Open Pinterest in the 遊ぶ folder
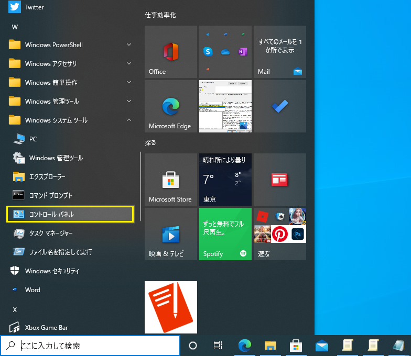Screen dimensions: 411x356 [280, 234]
